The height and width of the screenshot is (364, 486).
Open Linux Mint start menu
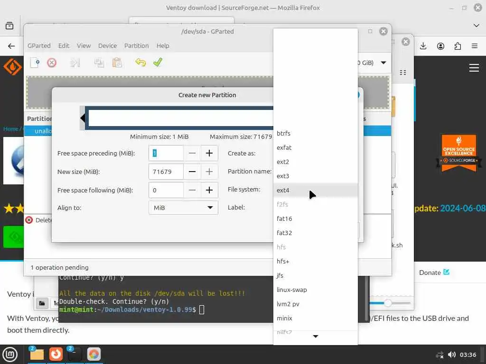10,355
